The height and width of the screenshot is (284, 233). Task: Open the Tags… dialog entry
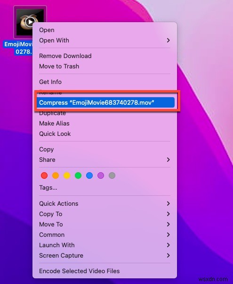(x=104, y=187)
